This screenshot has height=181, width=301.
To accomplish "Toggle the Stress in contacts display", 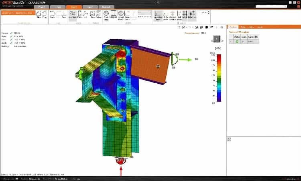I will click(x=172, y=16).
